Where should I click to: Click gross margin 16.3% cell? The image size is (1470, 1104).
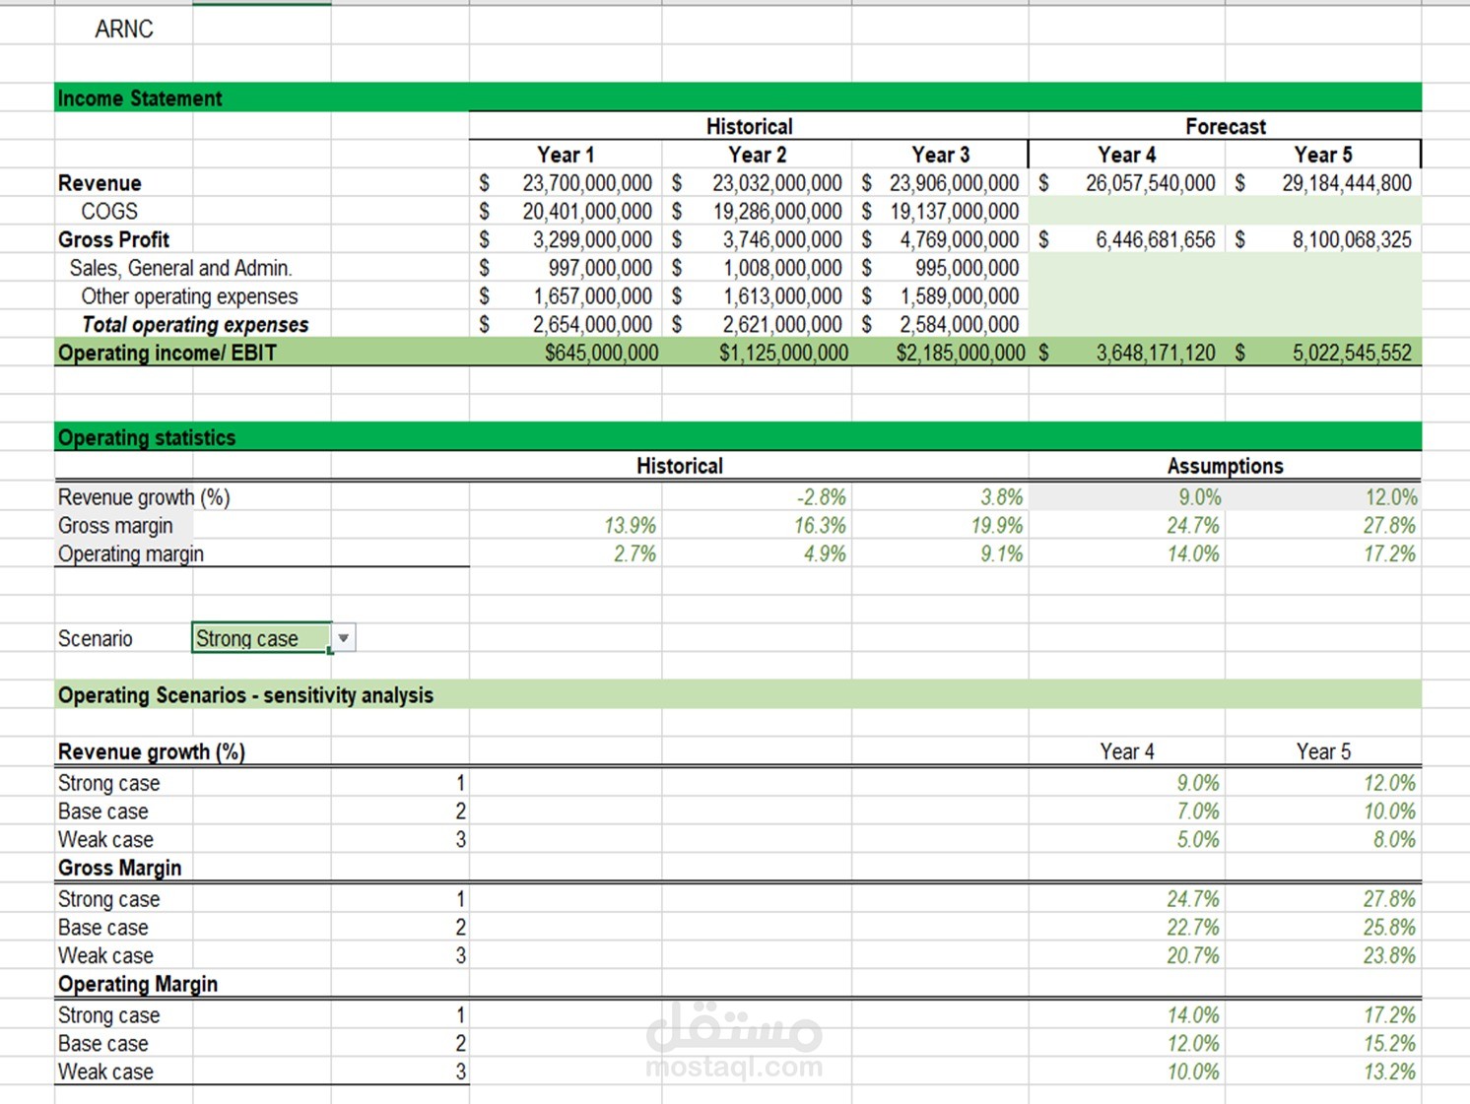(821, 526)
